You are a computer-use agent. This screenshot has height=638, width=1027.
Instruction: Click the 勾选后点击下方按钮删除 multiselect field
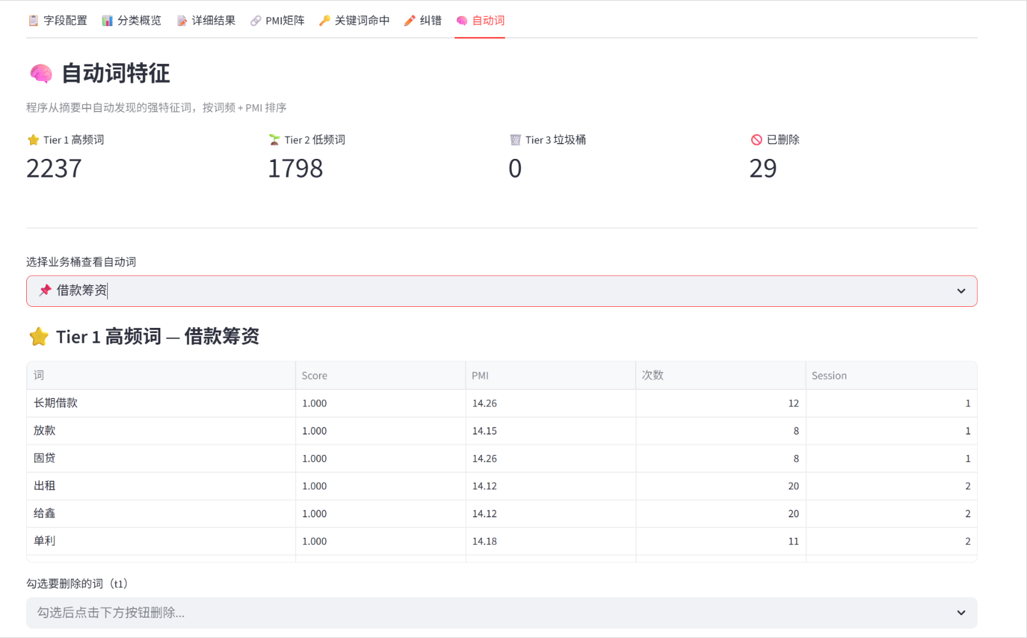502,612
